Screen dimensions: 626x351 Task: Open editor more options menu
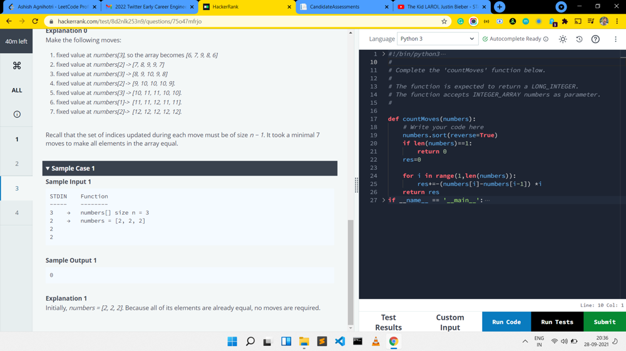coord(615,39)
